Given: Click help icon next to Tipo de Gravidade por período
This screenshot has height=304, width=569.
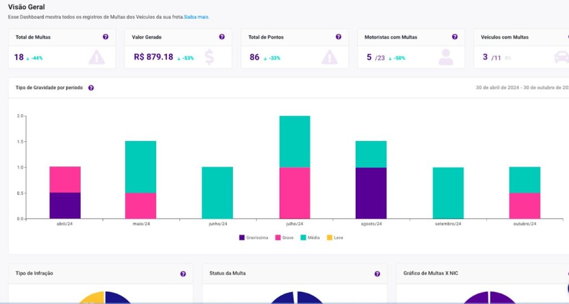Looking at the screenshot, I should click(x=91, y=88).
